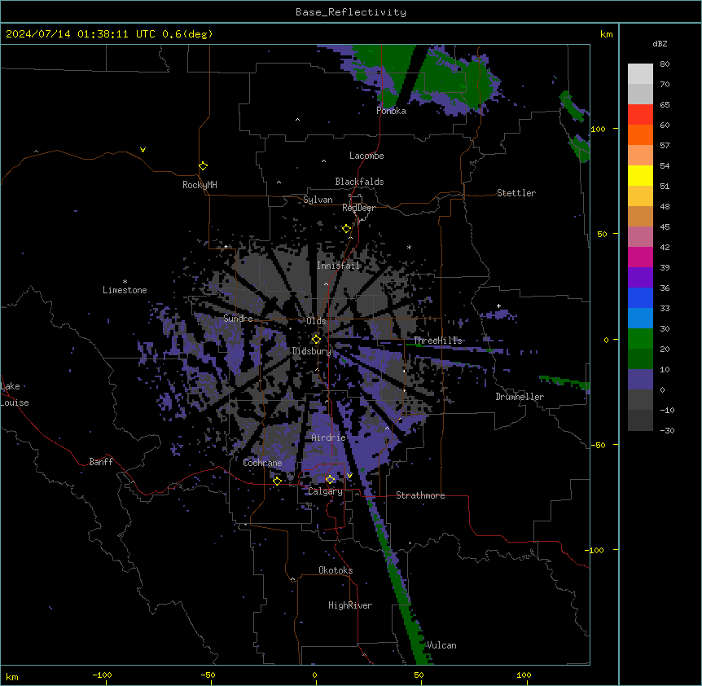Select the Strathmore label
Image resolution: width=702 pixels, height=686 pixels.
click(x=420, y=495)
